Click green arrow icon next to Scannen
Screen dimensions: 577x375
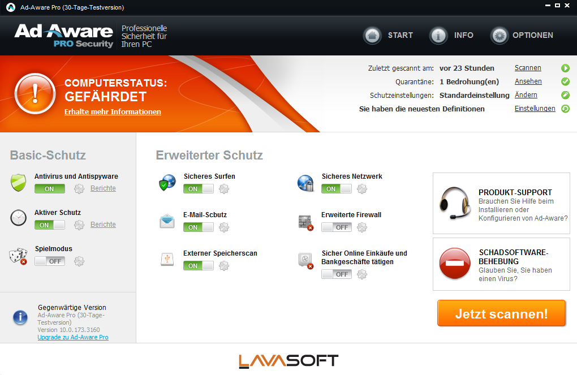pos(565,68)
